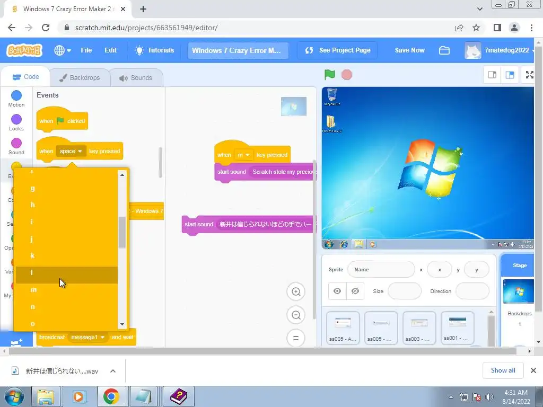Click the sprite Direction field
Image resolution: width=543 pixels, height=407 pixels.
click(x=472, y=291)
